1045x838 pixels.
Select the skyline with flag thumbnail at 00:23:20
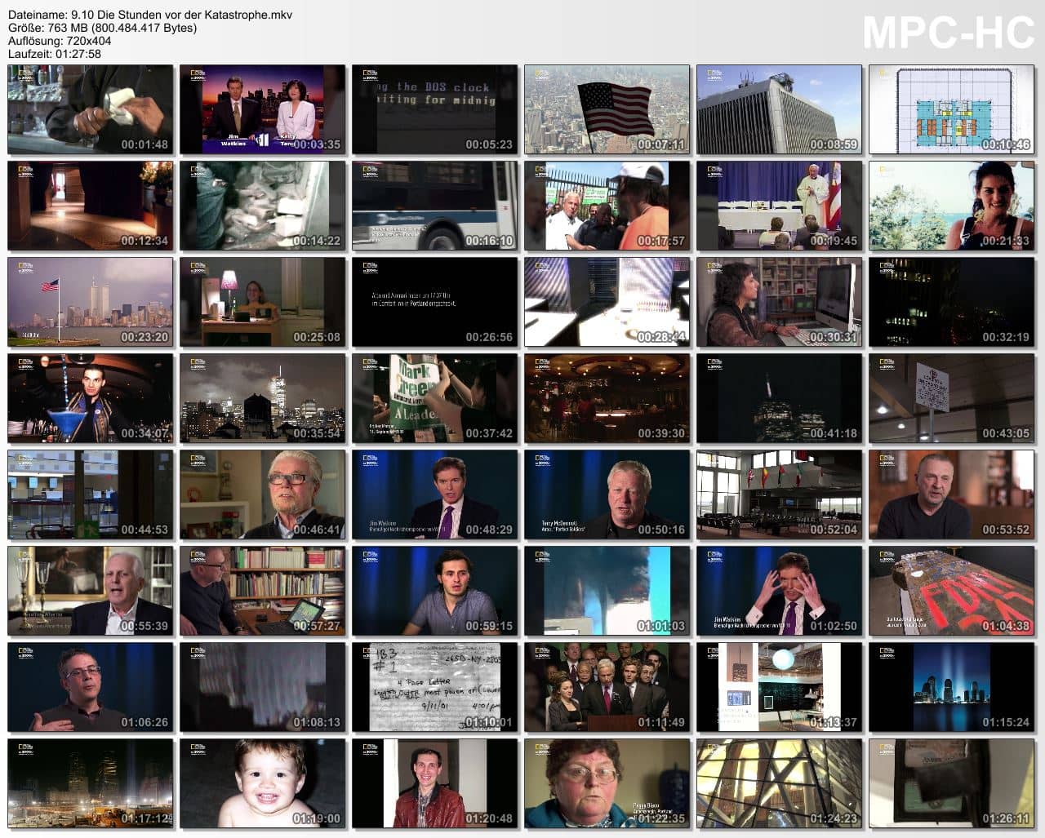click(x=91, y=302)
